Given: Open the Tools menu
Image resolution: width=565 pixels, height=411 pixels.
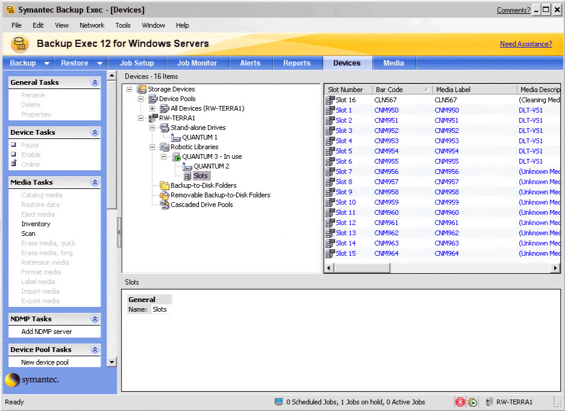Looking at the screenshot, I should (123, 25).
